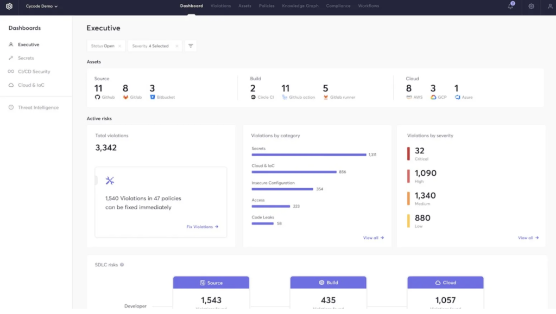Viewport: 556px width, 314px height.
Task: Open the notifications bell icon
Action: pyautogui.click(x=511, y=7)
